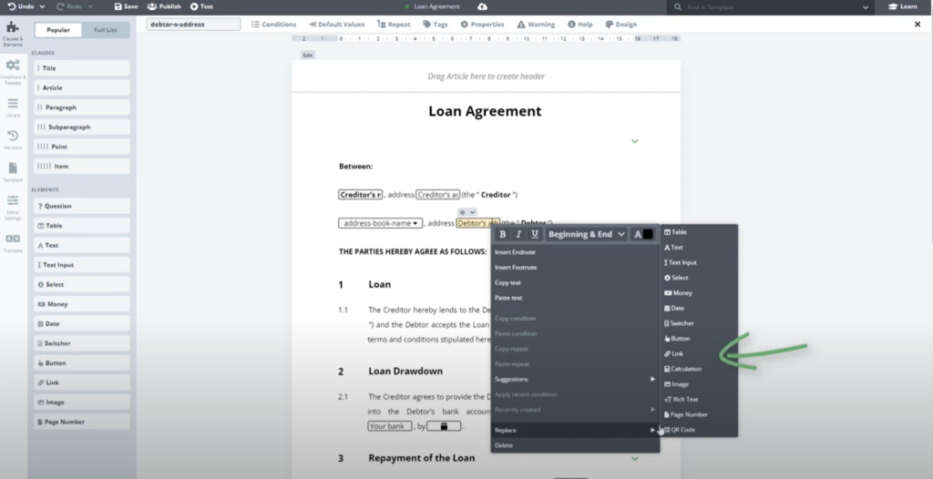Click the move handle above the Debtor's address field

click(x=462, y=212)
